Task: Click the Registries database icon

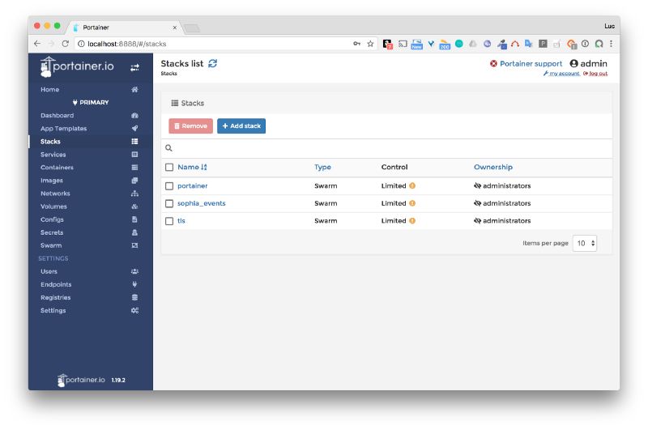Action: click(134, 297)
